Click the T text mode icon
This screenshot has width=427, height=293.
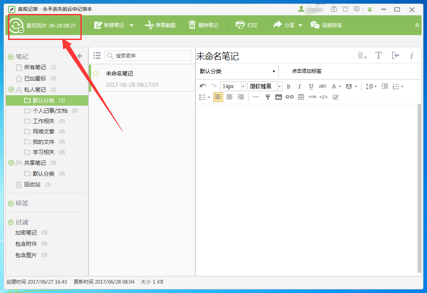pyautogui.click(x=379, y=56)
